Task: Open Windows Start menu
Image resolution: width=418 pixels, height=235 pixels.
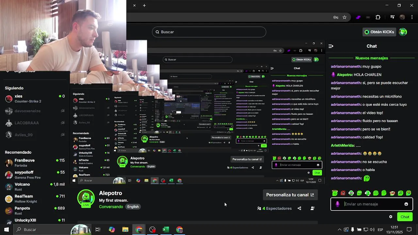Action: [6, 229]
